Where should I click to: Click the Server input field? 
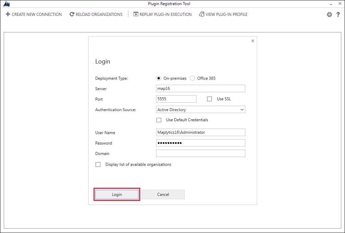point(200,88)
